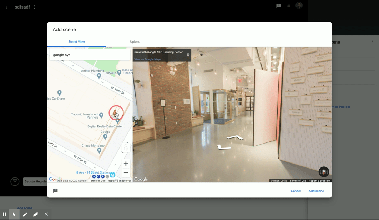Cancel the Add scene dialog
The height and width of the screenshot is (220, 379).
coord(295,191)
